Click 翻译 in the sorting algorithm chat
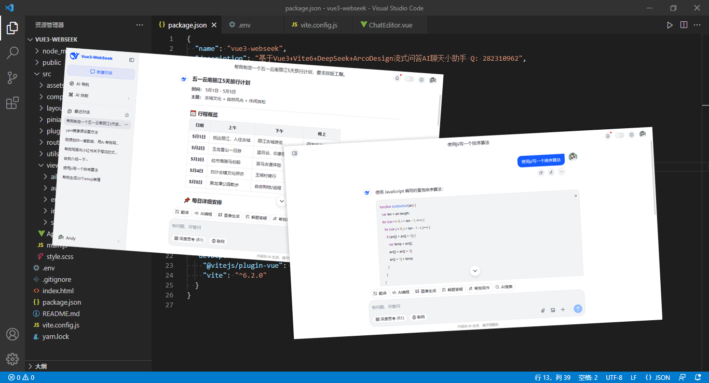The image size is (709, 383). click(380, 293)
